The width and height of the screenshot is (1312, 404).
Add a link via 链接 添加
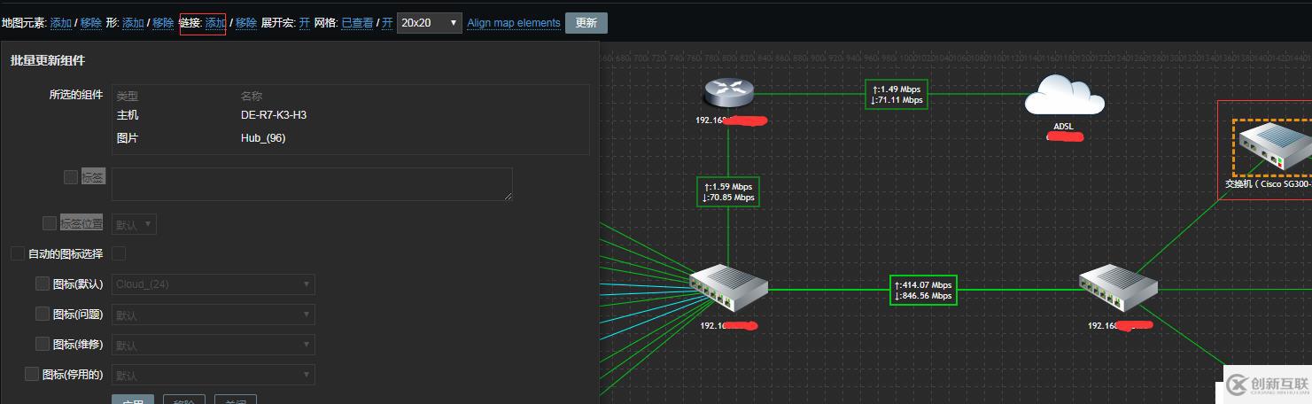[x=215, y=23]
